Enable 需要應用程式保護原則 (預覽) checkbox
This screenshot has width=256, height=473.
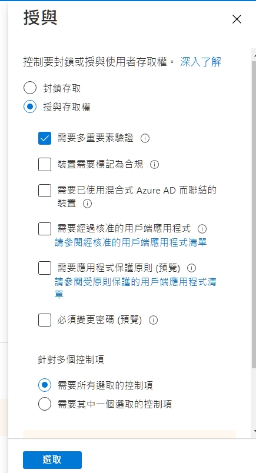[x=45, y=268]
